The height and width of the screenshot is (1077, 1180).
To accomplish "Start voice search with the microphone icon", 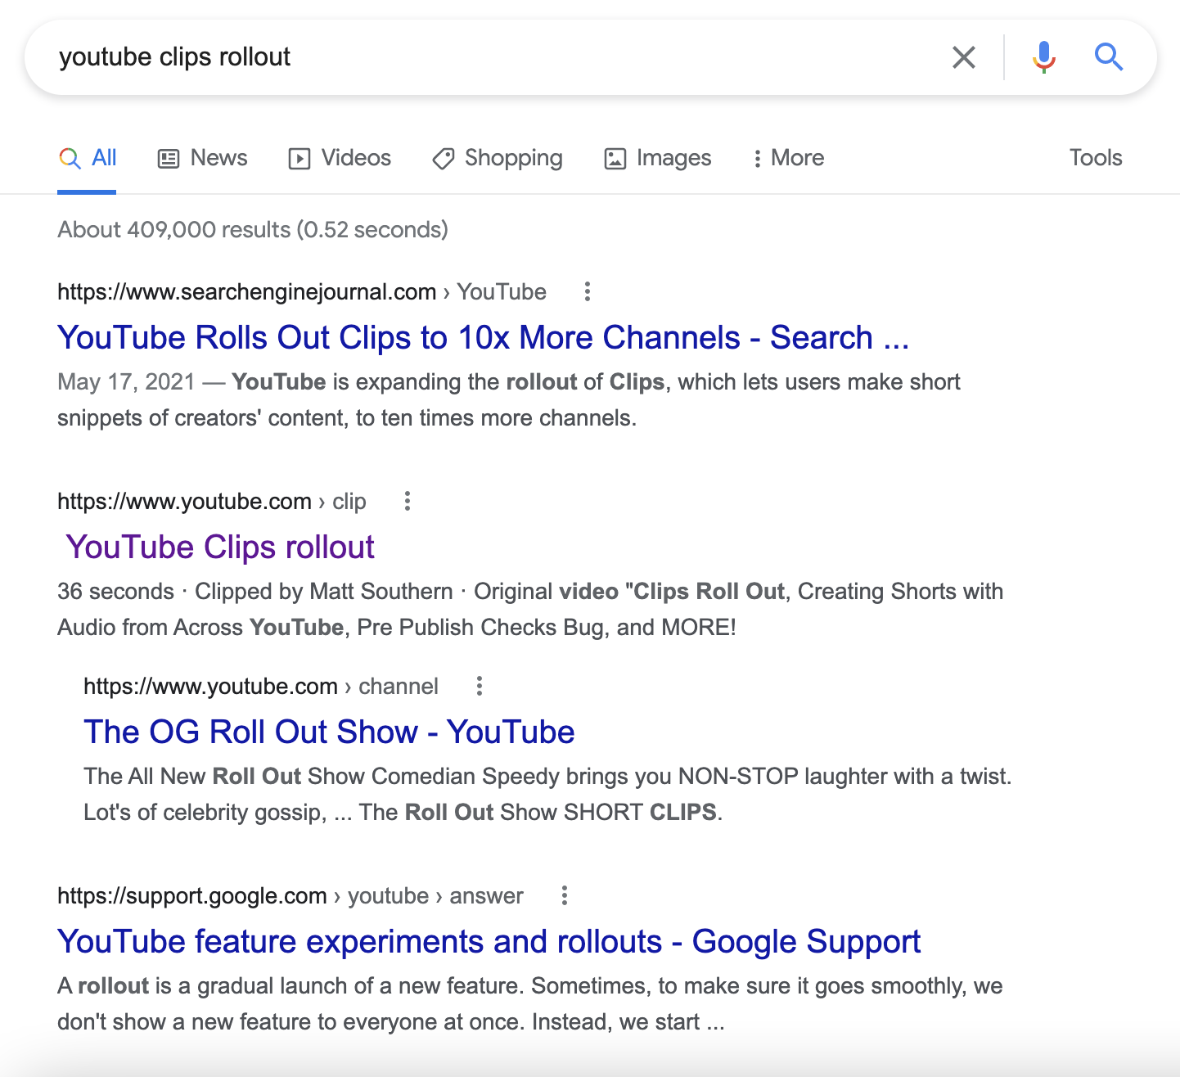I will click(x=1043, y=57).
